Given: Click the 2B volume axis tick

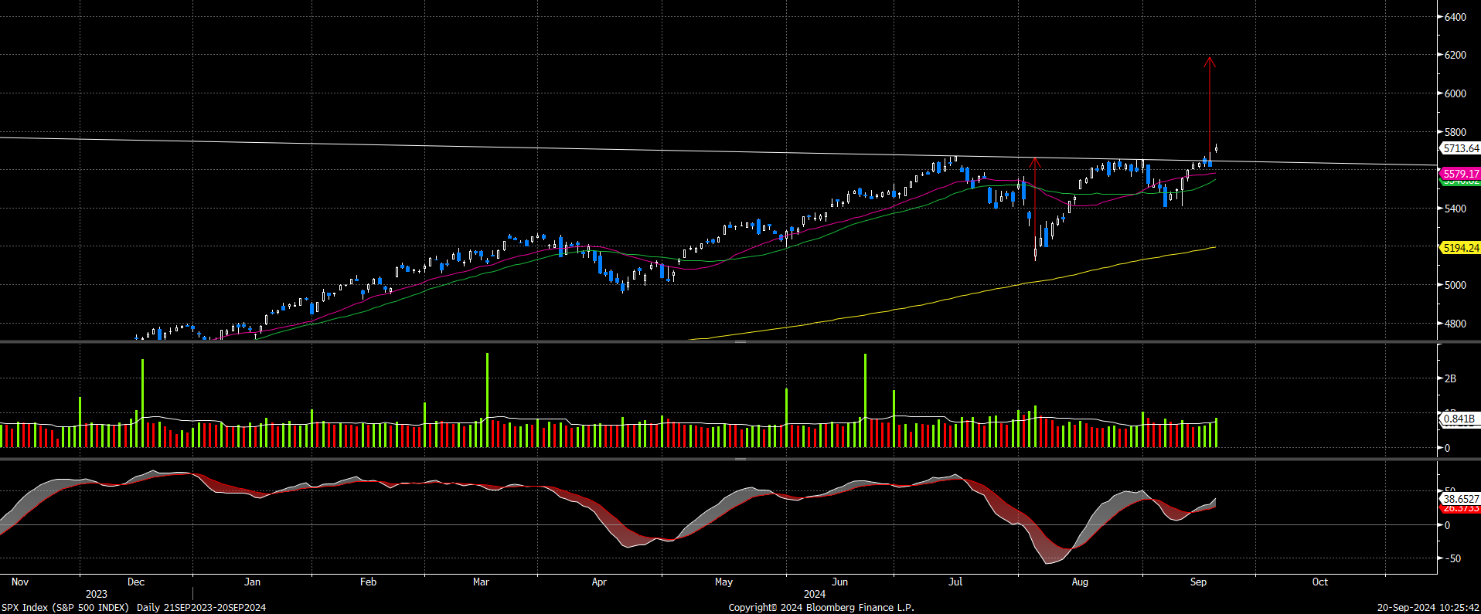Looking at the screenshot, I should [x=1450, y=378].
